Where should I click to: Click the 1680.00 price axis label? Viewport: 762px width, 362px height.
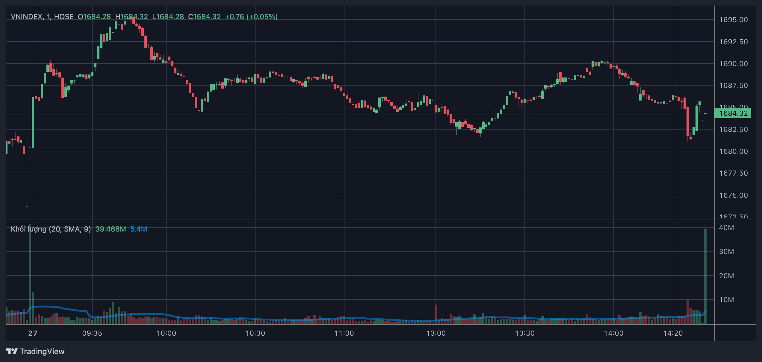click(733, 151)
